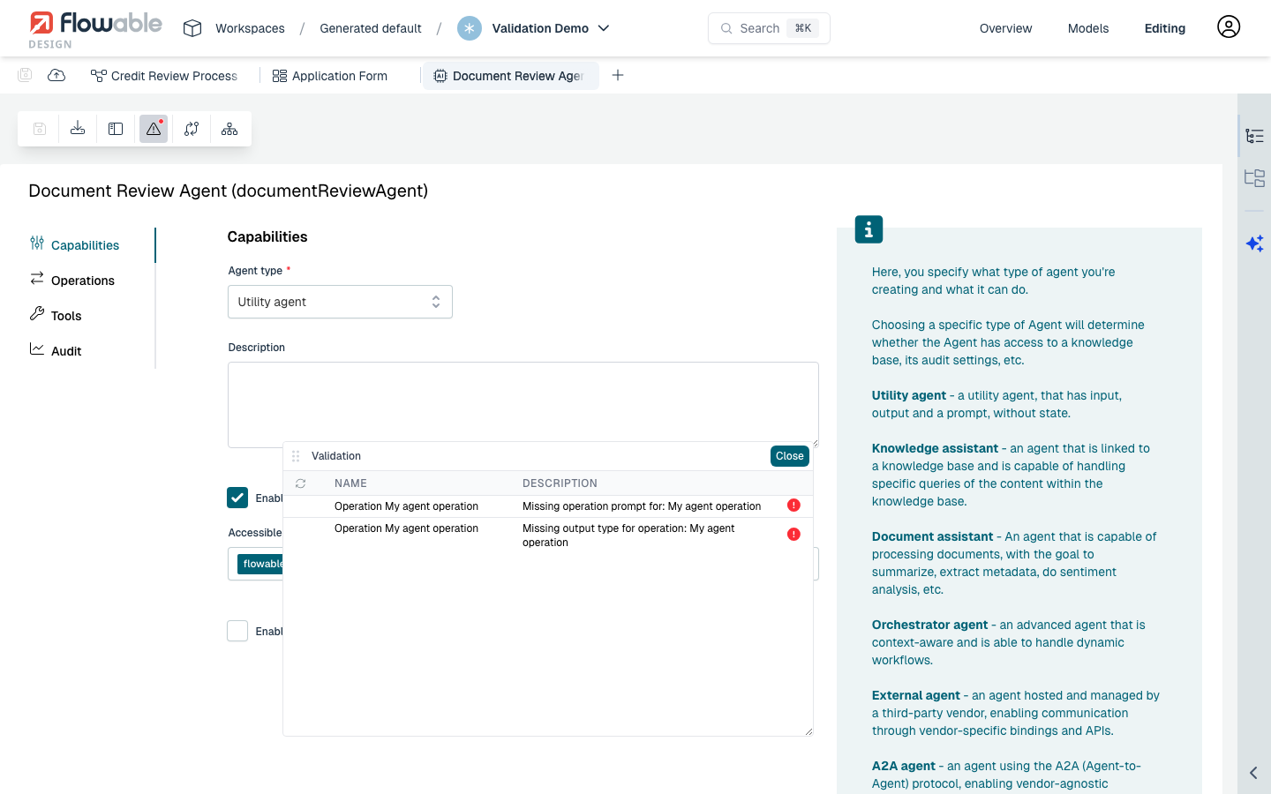
Task: Select the download model toolbar icon
Action: [77, 128]
